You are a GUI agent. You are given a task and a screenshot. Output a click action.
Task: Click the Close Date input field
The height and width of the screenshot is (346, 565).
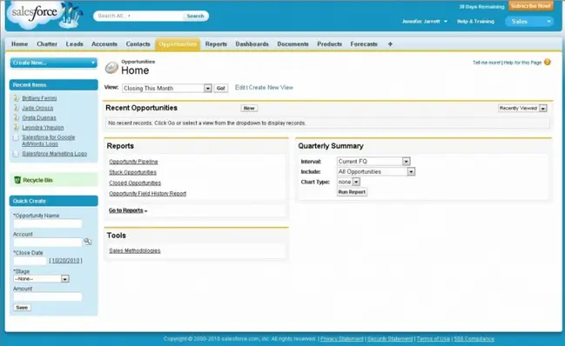point(30,261)
